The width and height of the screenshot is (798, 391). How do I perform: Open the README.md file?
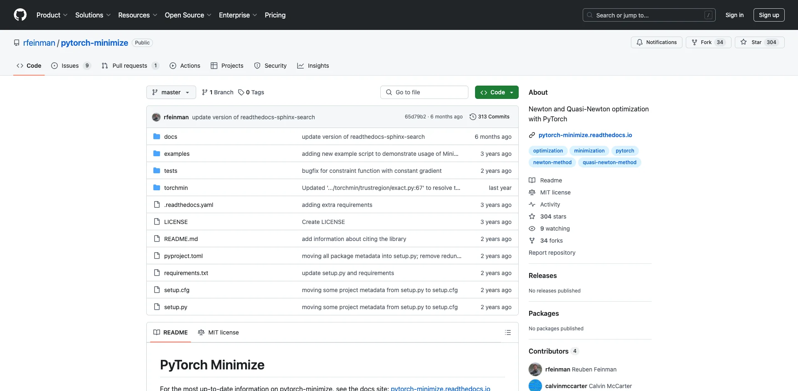pyautogui.click(x=181, y=239)
